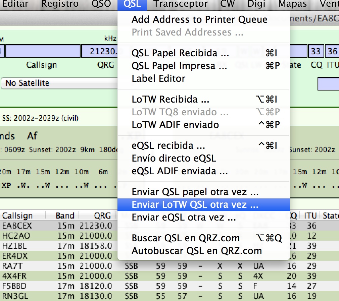Click the CQ zone field 33
The height and width of the screenshot is (301, 339).
pyautogui.click(x=316, y=51)
